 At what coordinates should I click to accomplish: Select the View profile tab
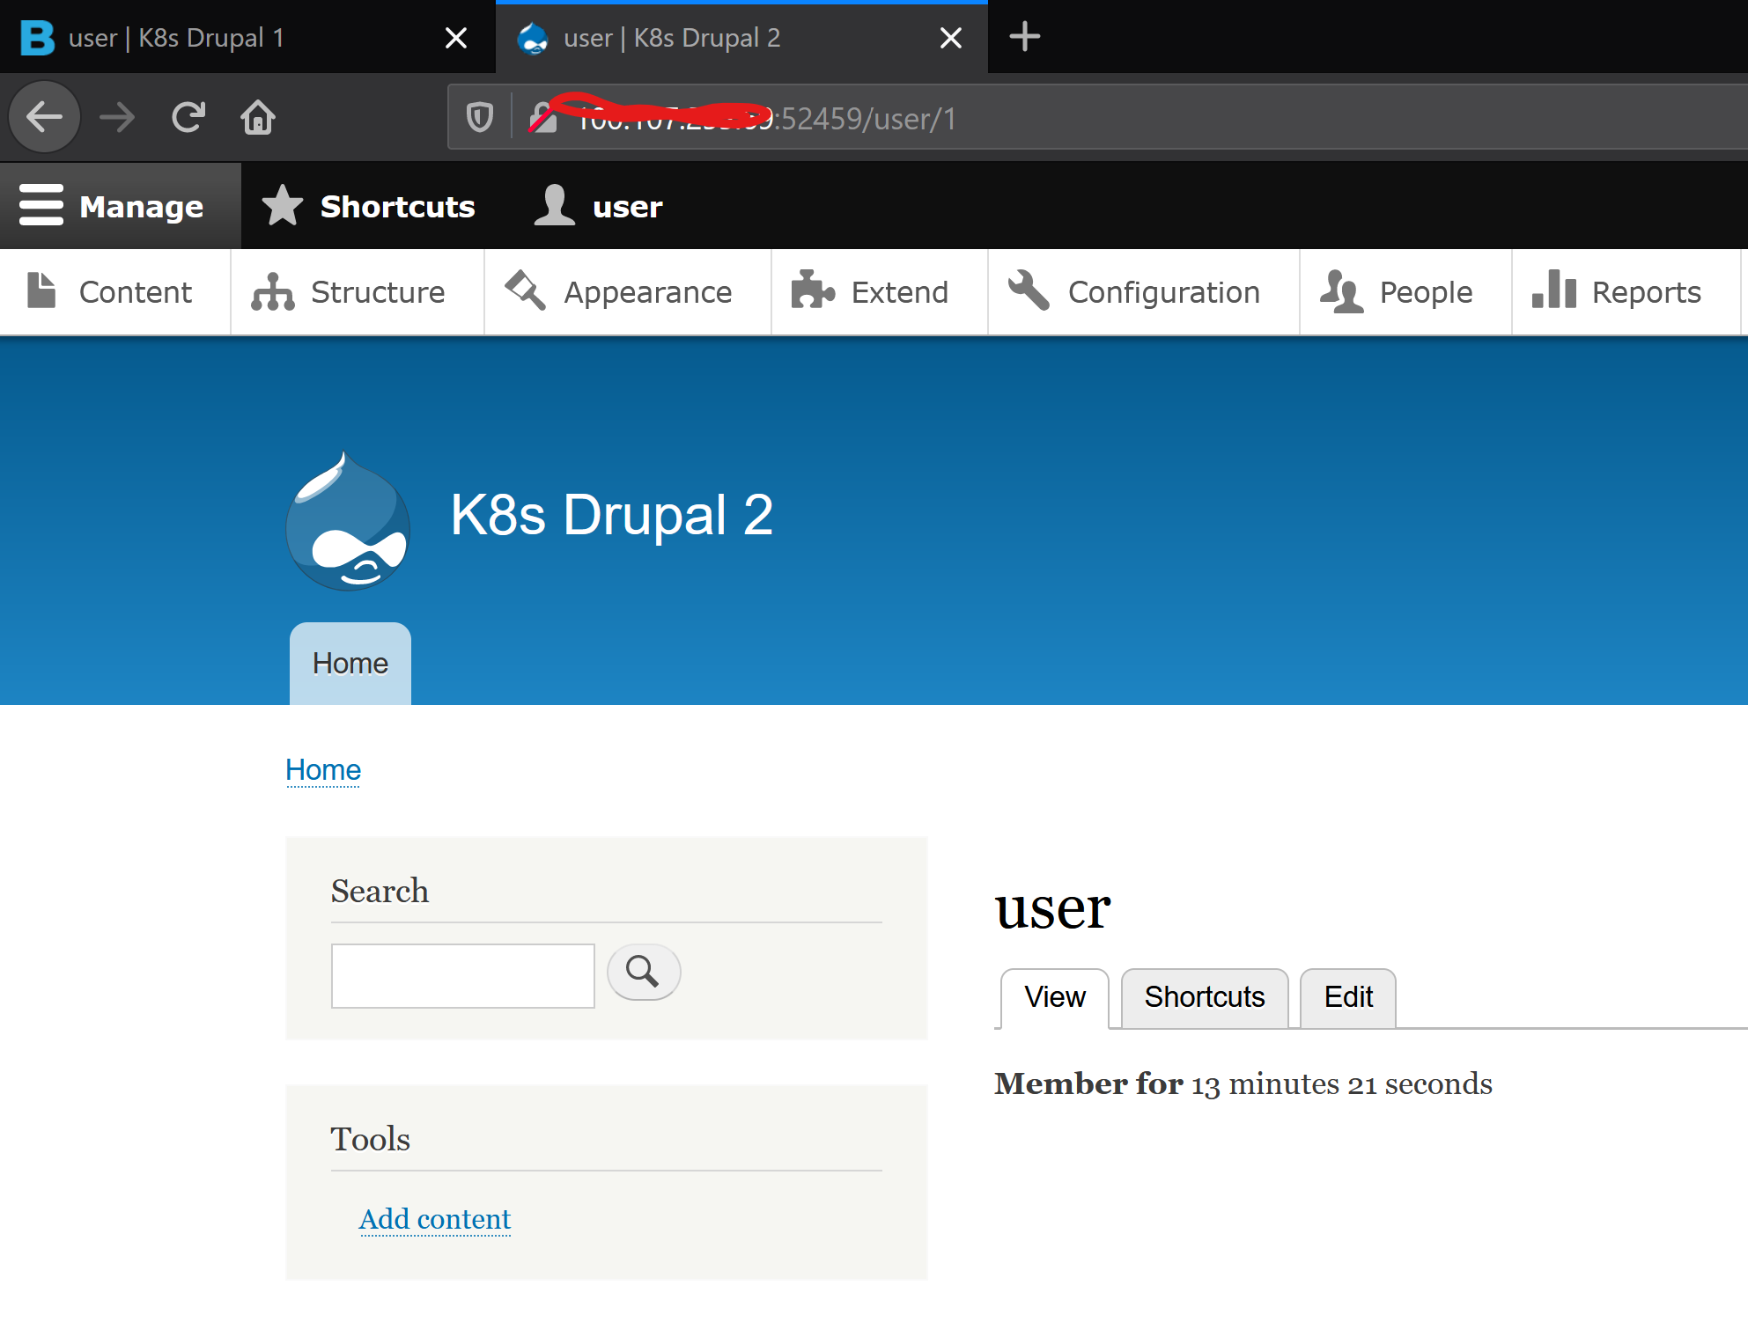point(1055,997)
